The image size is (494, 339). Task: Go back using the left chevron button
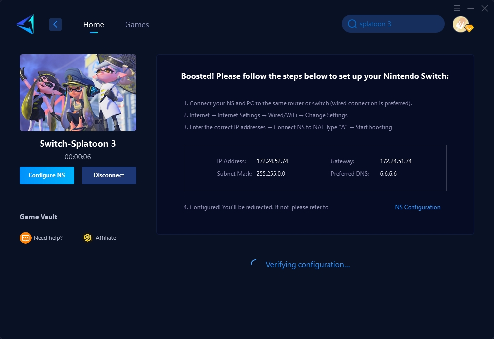tap(55, 24)
